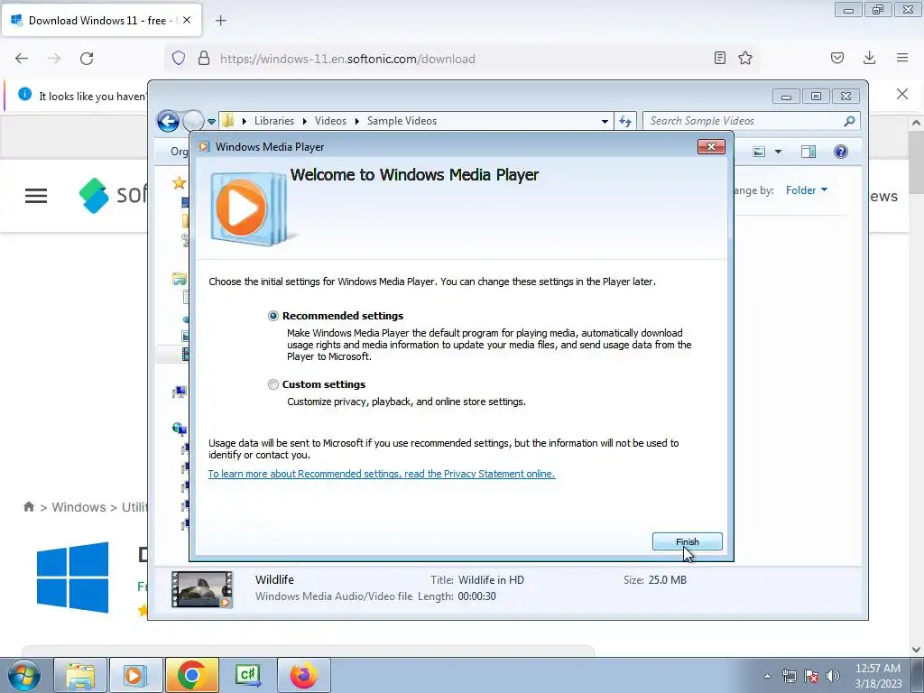
Task: Expand the Explorer address bar history dropdown
Action: [605, 122]
